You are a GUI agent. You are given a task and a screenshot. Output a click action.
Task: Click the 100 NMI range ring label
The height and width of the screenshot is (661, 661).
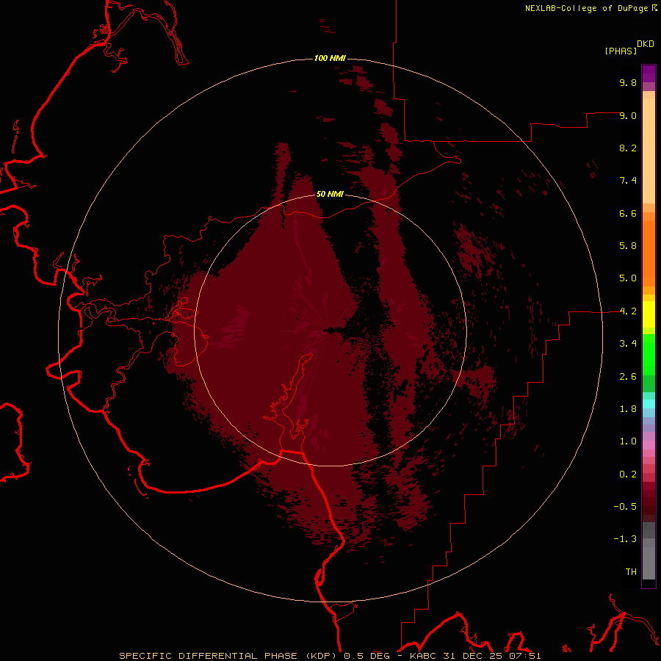(x=330, y=58)
